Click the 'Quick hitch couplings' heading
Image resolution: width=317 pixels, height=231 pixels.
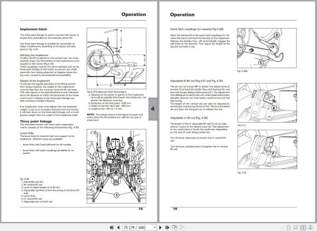[197, 29]
